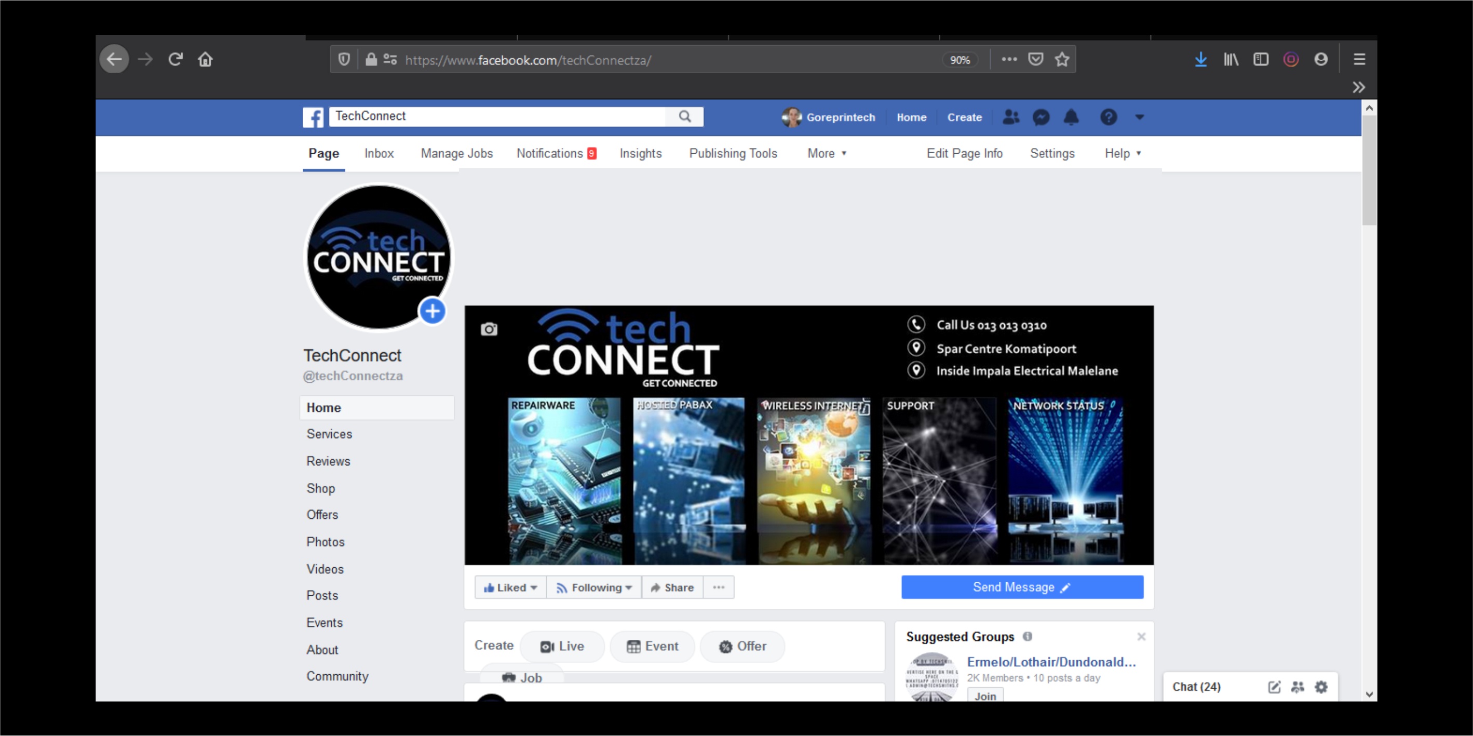
Task: Click the search magnifier icon
Action: pyautogui.click(x=685, y=116)
